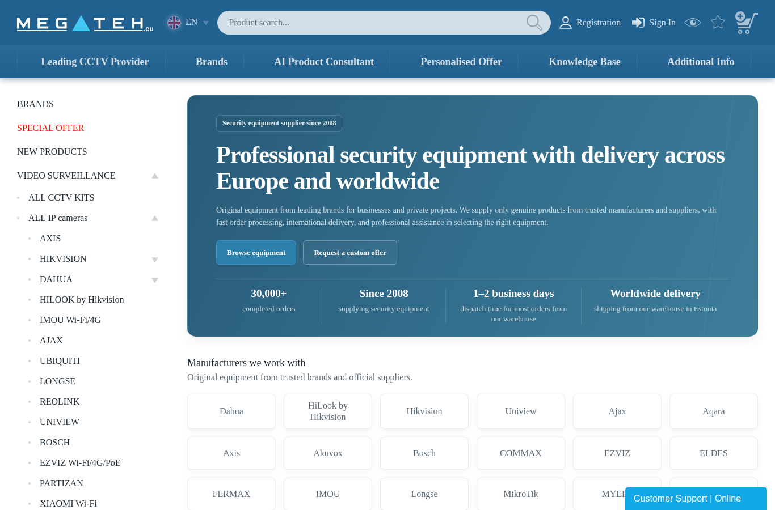Open AI Product Consultant menu
This screenshot has height=510, width=775.
tap(324, 62)
